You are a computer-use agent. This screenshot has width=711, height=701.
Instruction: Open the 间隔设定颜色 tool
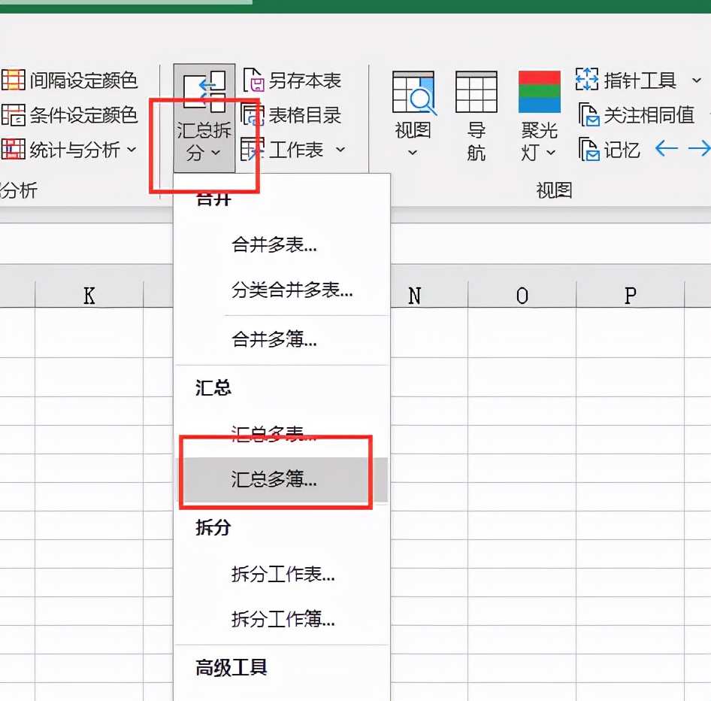(x=69, y=80)
